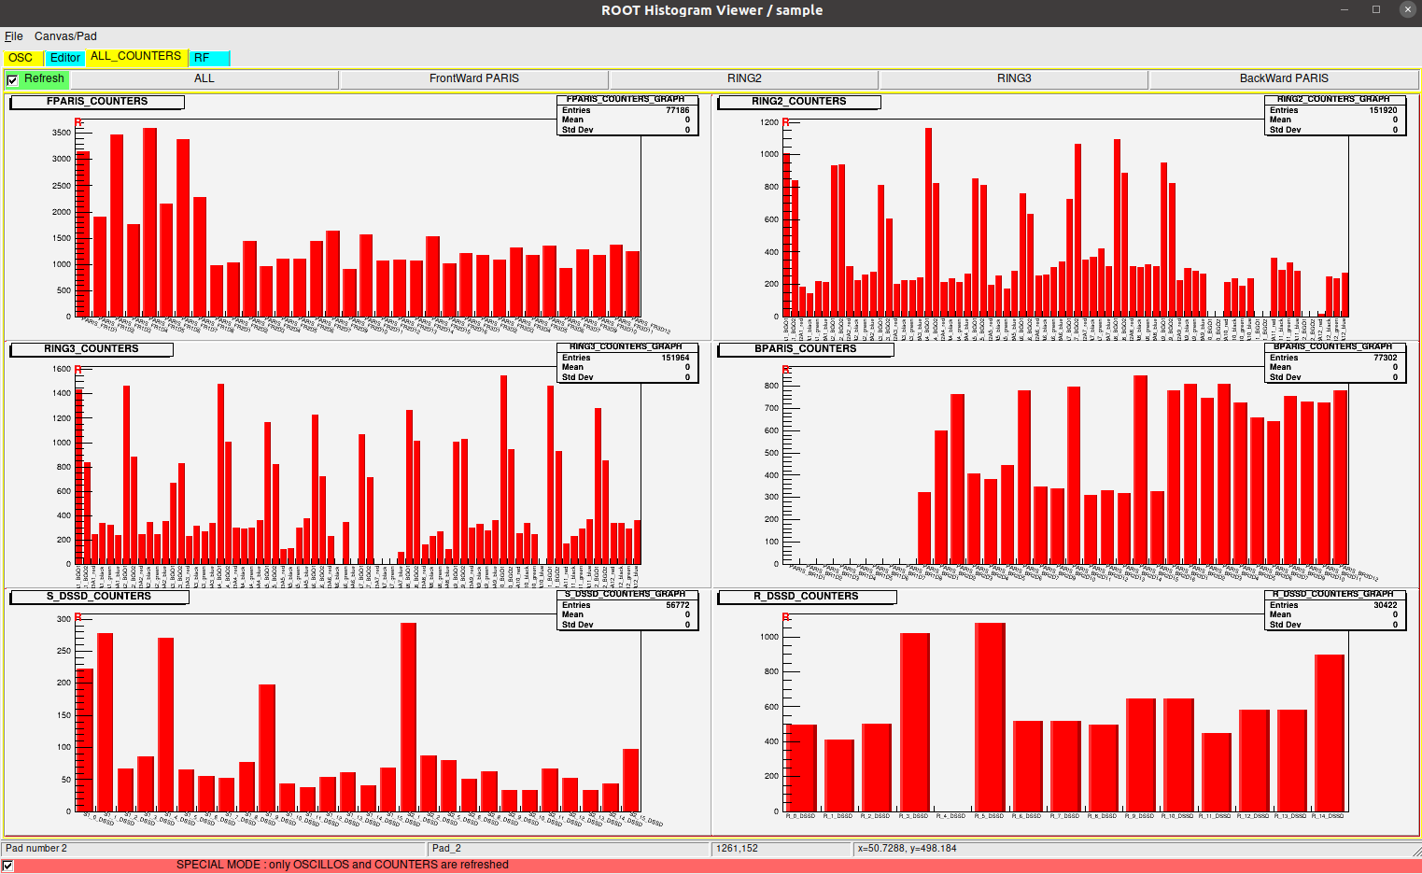Open the File menu
Screen dimensions: 1422x874
pyautogui.click(x=13, y=36)
